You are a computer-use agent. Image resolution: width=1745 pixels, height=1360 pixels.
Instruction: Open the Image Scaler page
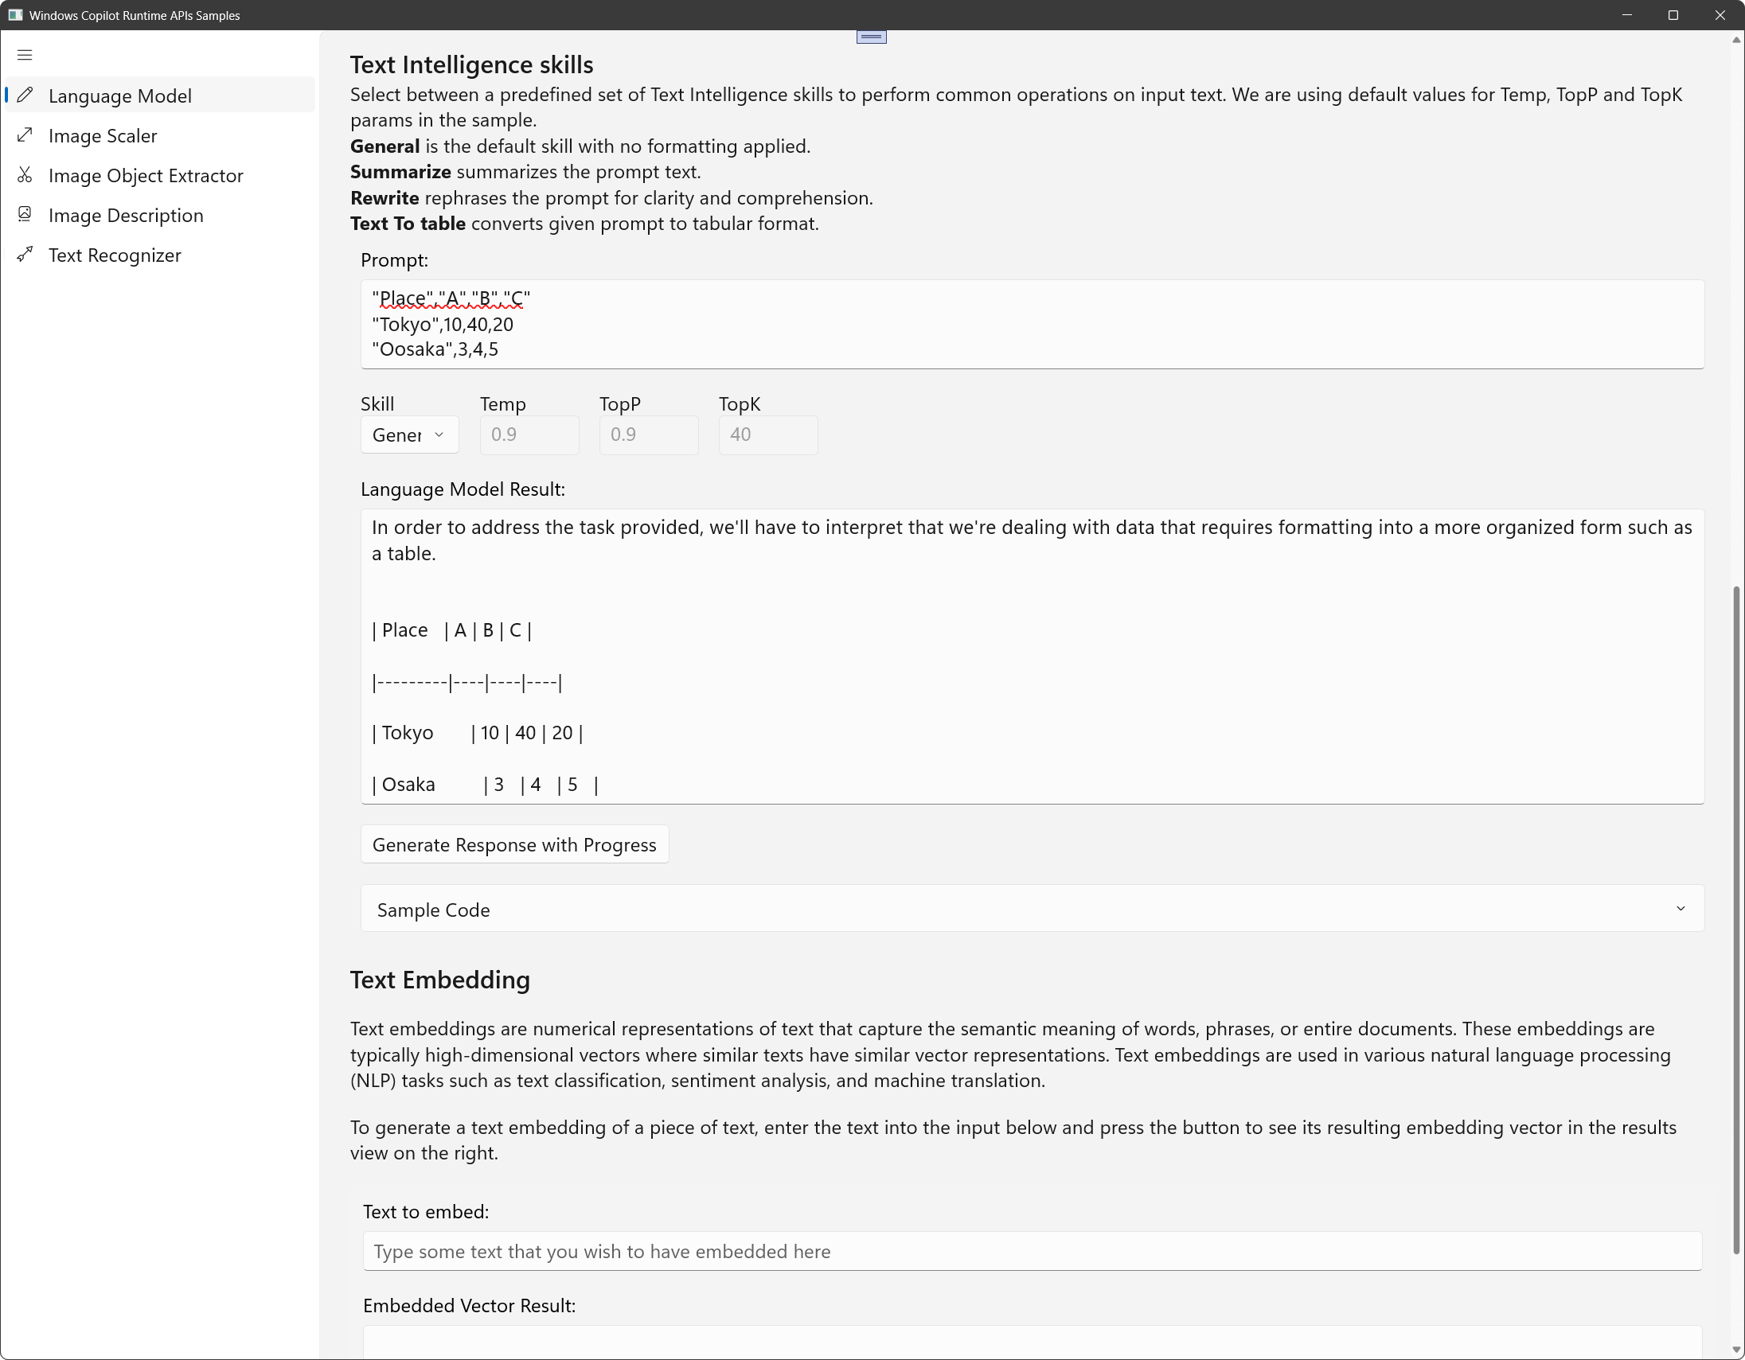tap(103, 136)
